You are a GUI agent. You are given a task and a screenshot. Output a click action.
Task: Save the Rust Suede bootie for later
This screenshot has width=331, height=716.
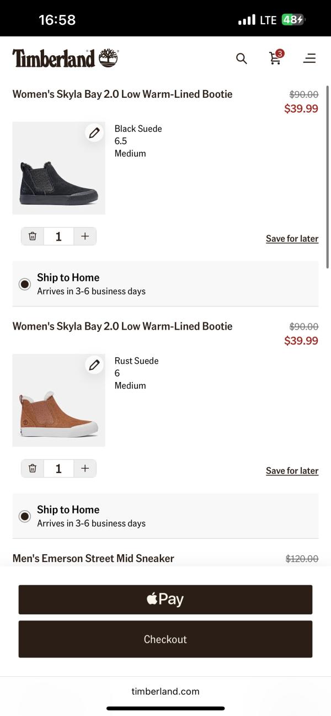pos(292,471)
